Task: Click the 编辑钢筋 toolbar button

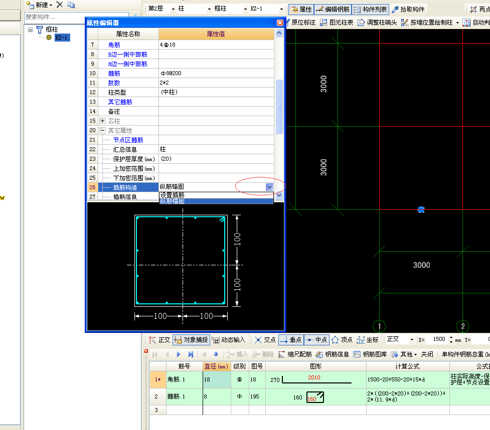Action: click(333, 10)
